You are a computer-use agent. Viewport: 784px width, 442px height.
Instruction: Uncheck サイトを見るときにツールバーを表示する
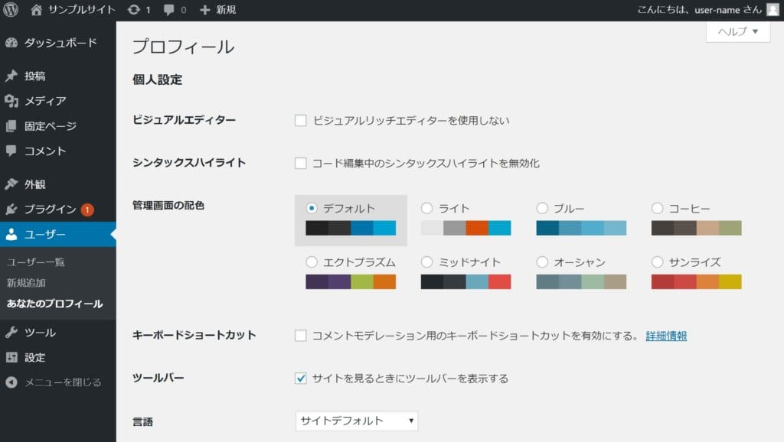click(301, 379)
